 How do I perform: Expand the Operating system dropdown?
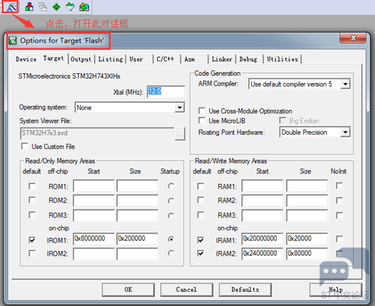[x=179, y=107]
